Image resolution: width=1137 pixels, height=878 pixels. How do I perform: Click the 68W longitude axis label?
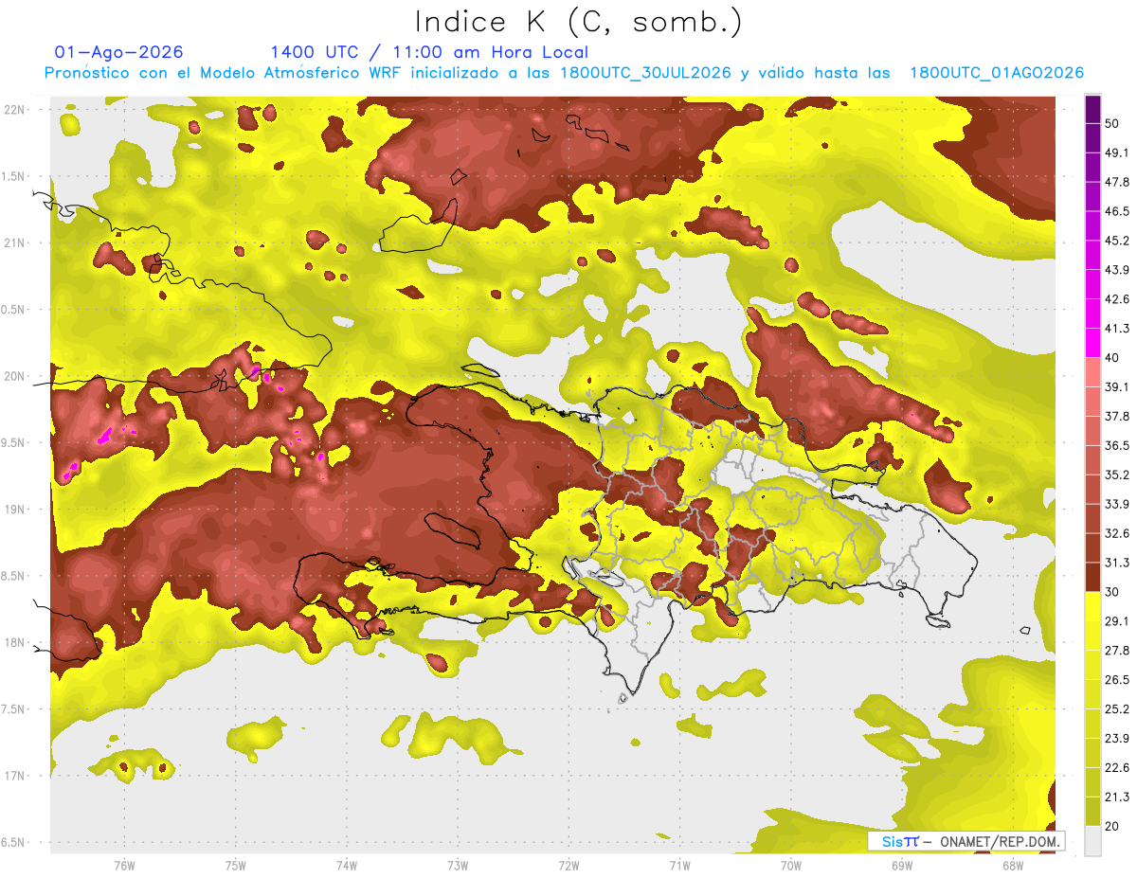1013,866
